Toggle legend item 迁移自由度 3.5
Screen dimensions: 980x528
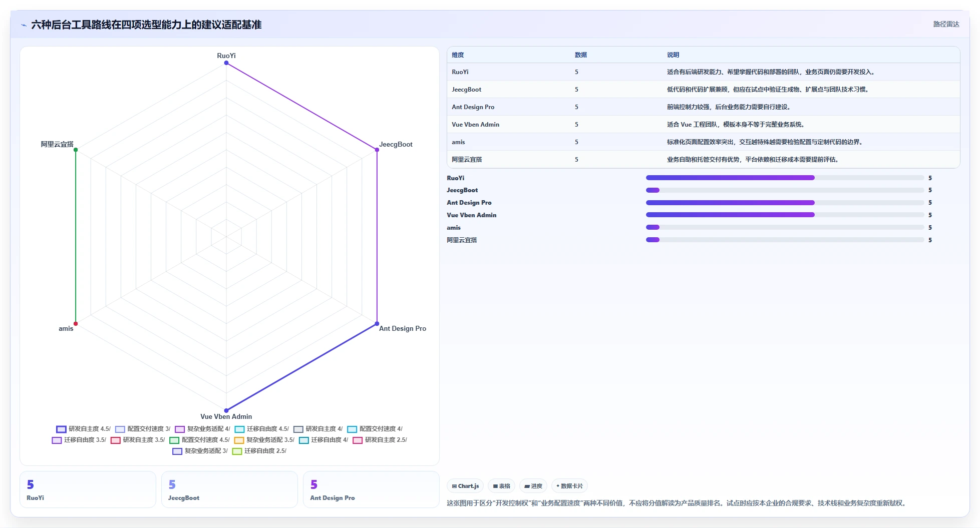(79, 440)
